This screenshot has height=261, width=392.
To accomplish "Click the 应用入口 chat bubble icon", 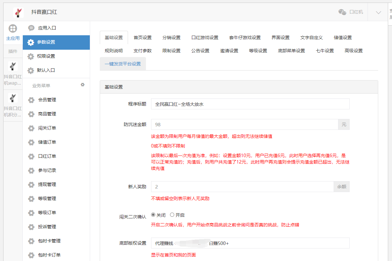I will [x=31, y=28].
